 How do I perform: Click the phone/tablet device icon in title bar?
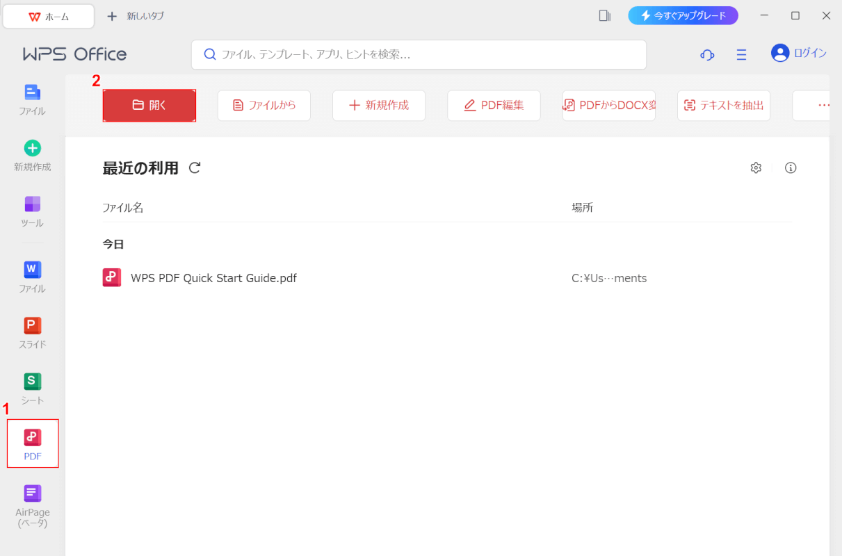click(604, 15)
